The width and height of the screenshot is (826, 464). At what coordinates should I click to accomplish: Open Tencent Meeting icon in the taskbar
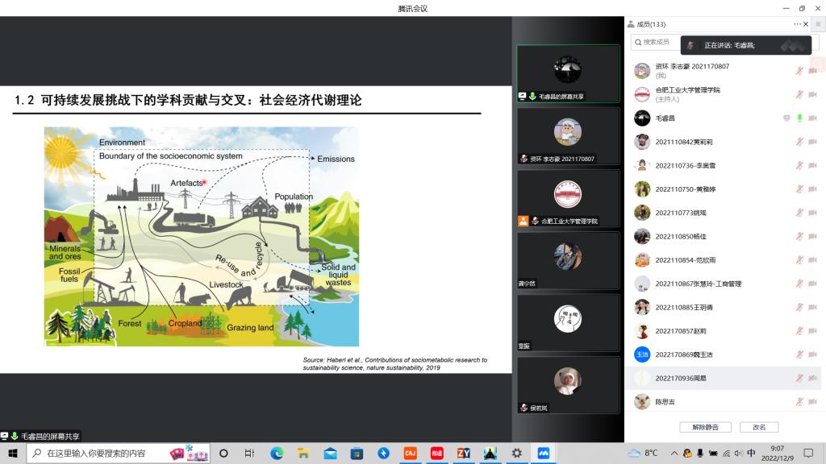tap(543, 453)
